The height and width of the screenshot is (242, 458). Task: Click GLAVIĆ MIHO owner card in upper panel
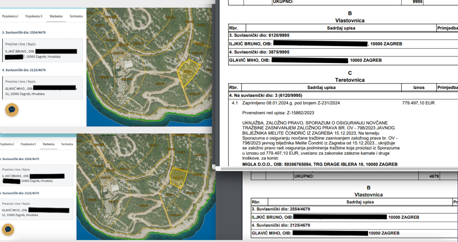[42, 88]
